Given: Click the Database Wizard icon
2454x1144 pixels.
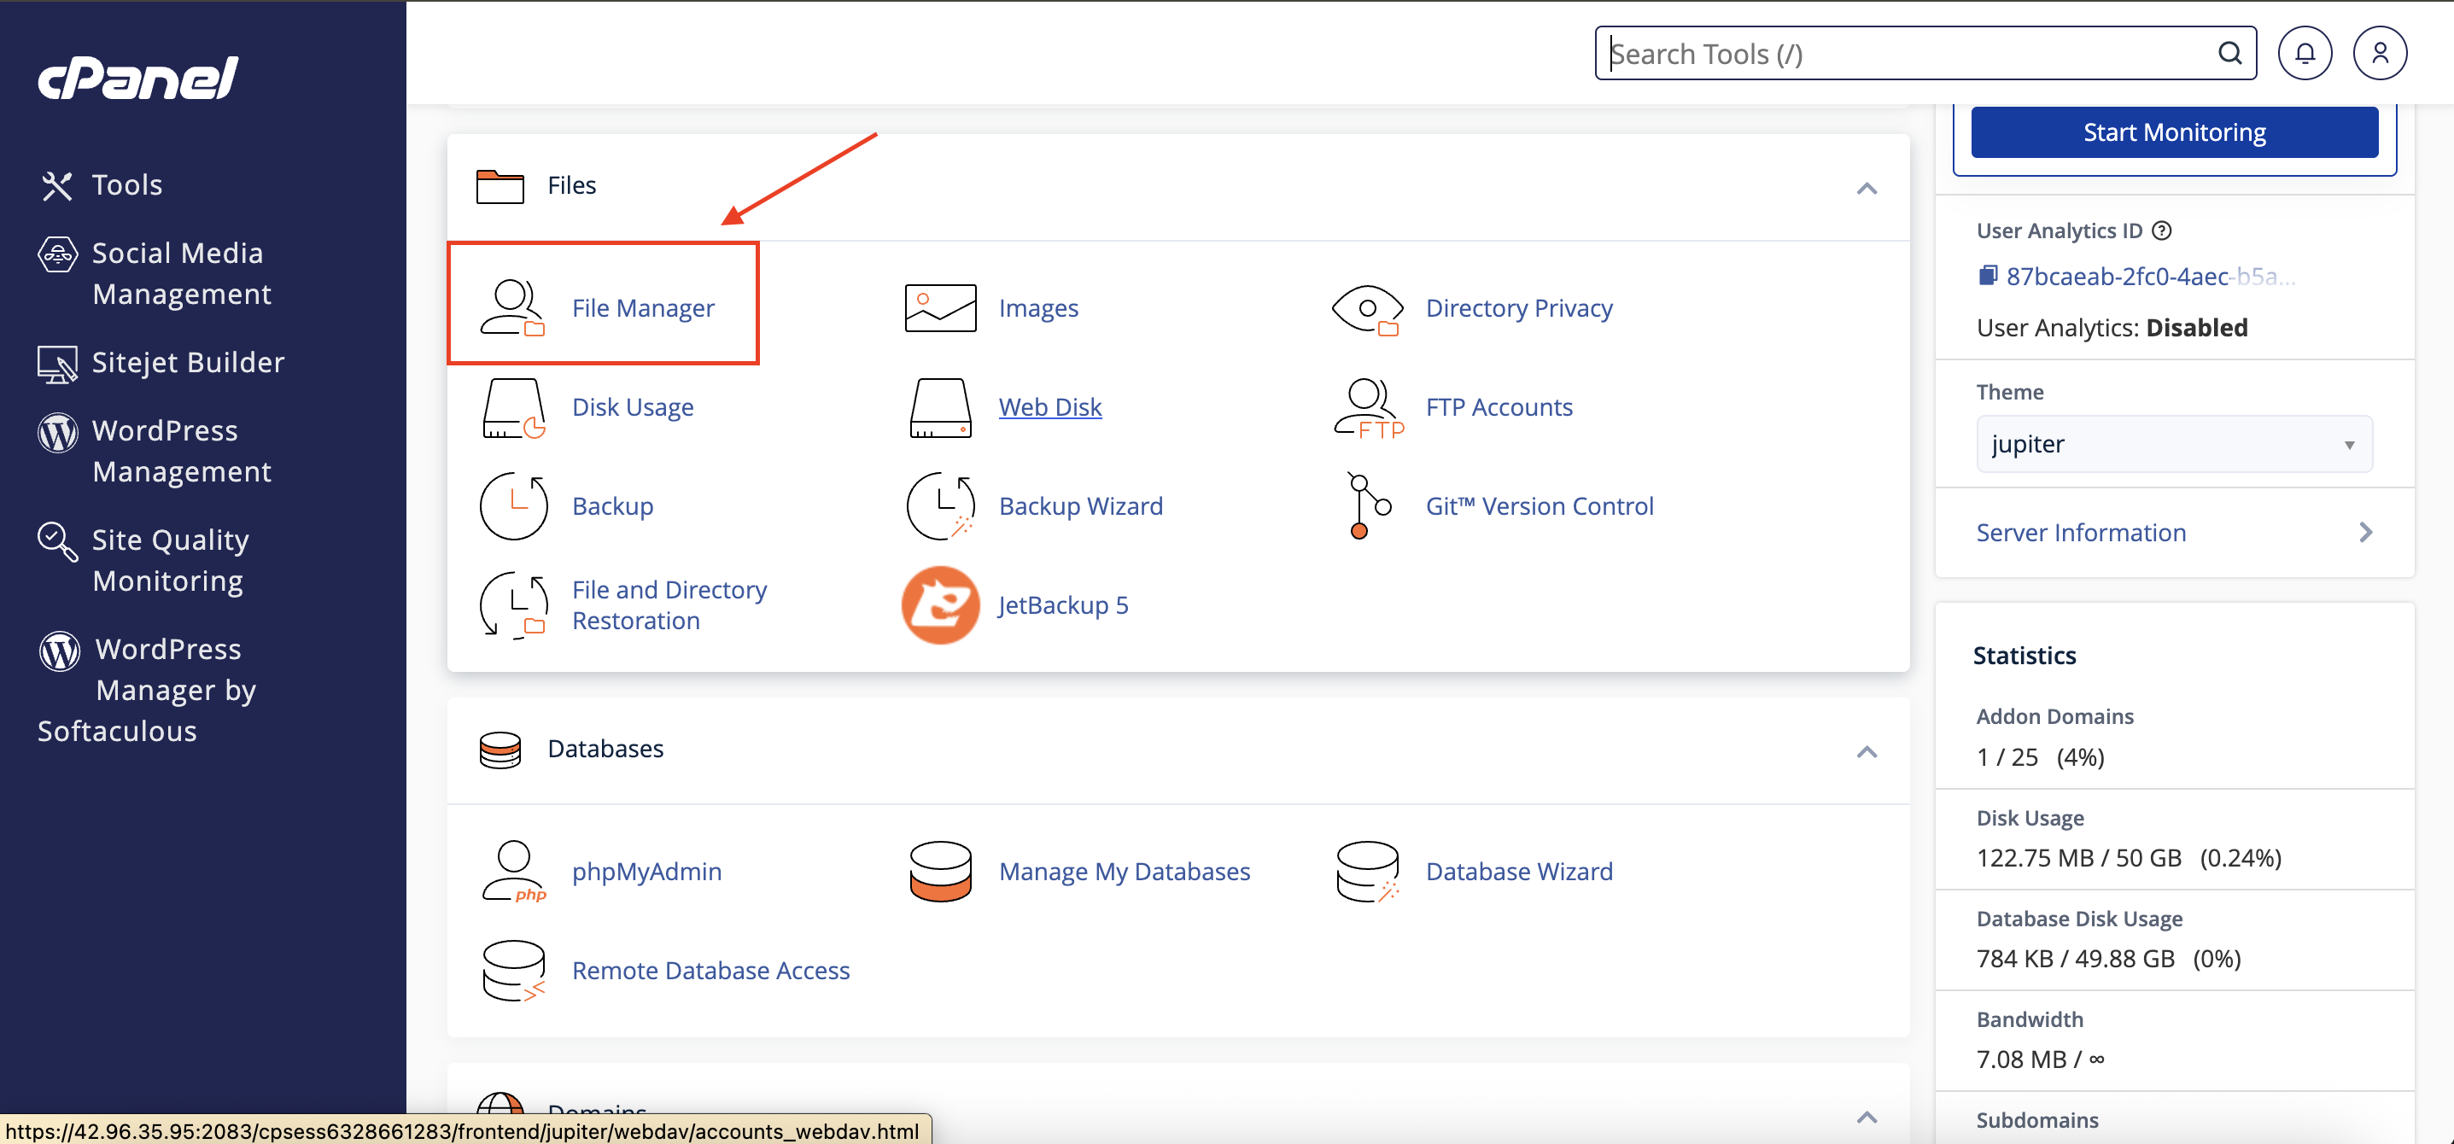Looking at the screenshot, I should click(x=1368, y=871).
